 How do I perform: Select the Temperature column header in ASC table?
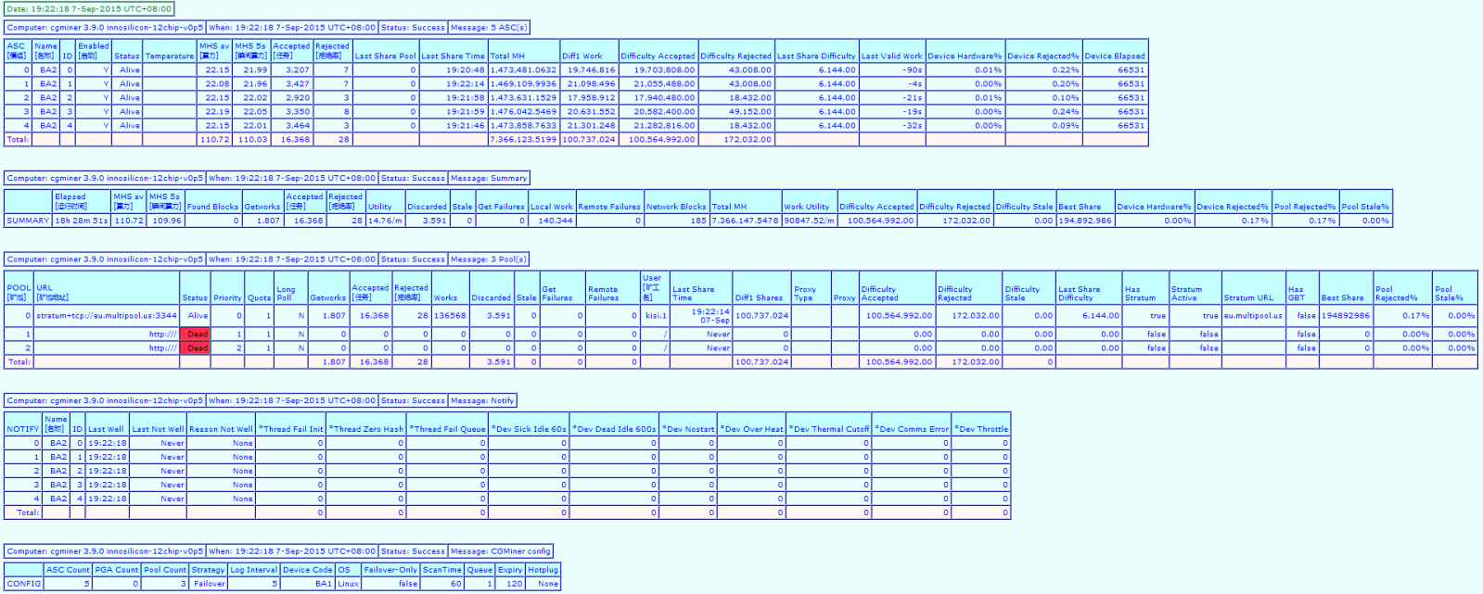coord(169,56)
